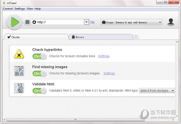Click the globe icon beside the URL field
Screen dimensions: 181x124
pyautogui.click(x=34, y=22)
